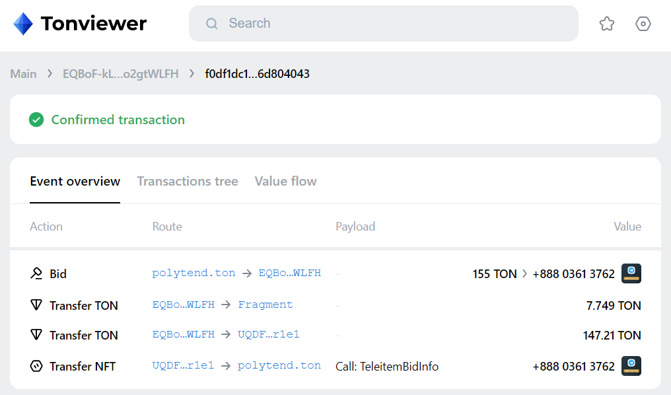
Task: Click the magnifier icon in the search bar
Action: tap(212, 24)
